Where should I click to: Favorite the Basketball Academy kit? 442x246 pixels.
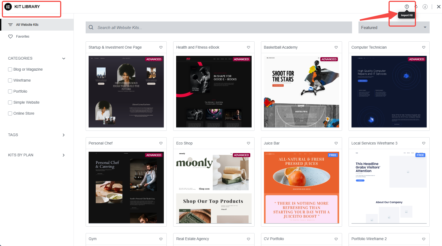click(336, 47)
